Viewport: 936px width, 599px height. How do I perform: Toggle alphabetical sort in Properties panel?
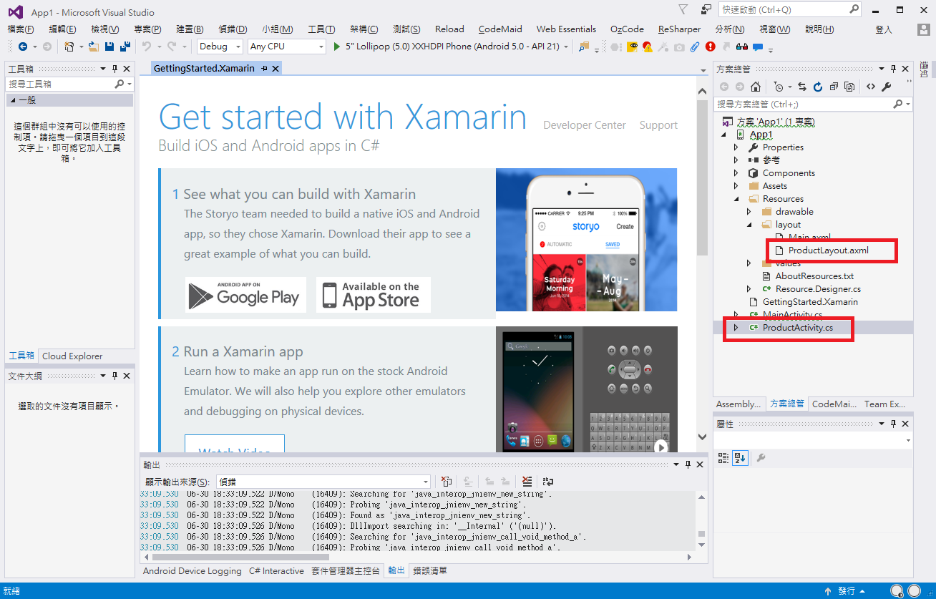pos(740,457)
